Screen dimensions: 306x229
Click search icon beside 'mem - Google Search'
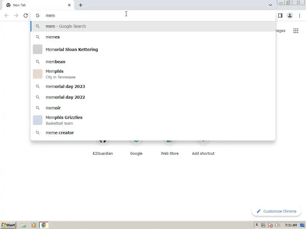click(x=38, y=26)
